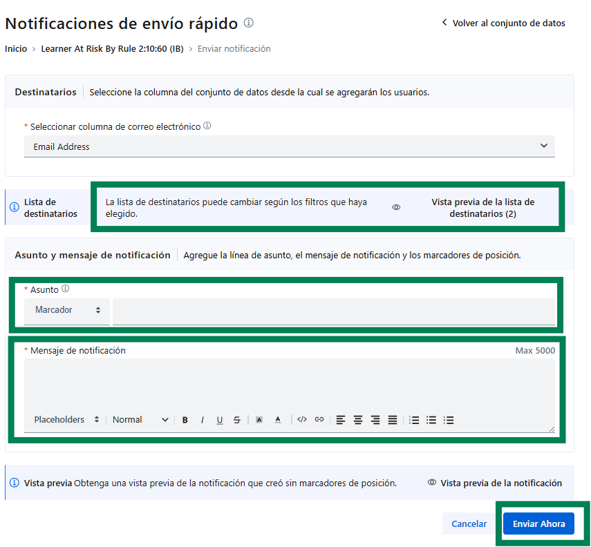The height and width of the screenshot is (547, 591).
Task: Click the Cancelar button
Action: click(x=469, y=524)
